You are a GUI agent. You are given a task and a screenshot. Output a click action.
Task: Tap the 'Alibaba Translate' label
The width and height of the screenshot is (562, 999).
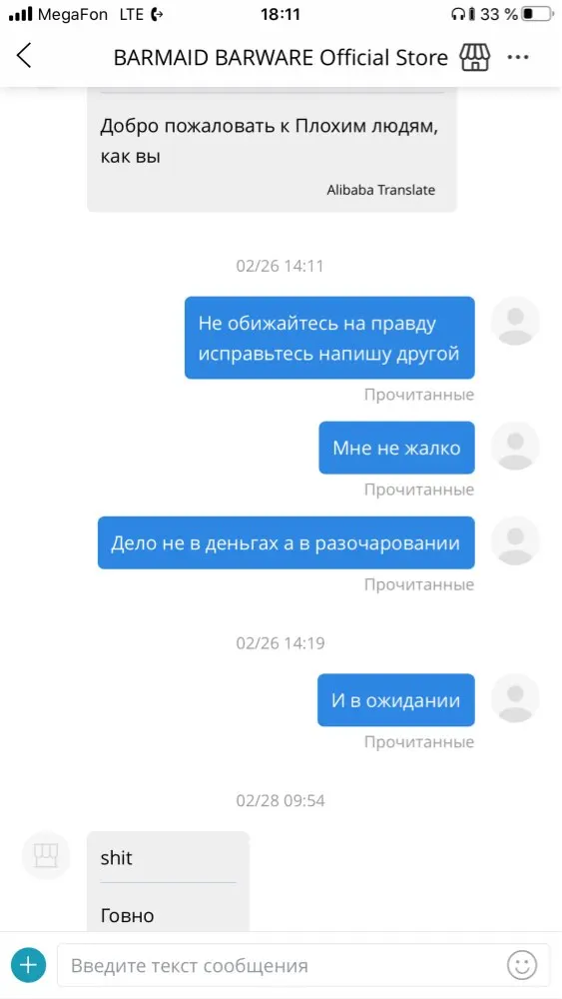point(381,190)
